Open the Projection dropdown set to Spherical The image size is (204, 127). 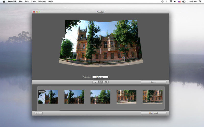[x=100, y=77]
